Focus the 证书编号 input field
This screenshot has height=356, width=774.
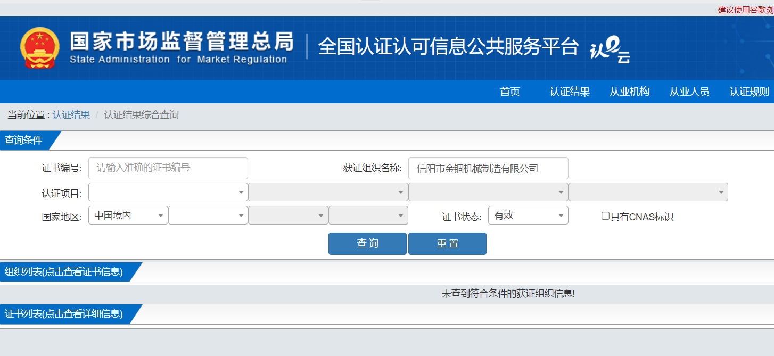tap(168, 168)
